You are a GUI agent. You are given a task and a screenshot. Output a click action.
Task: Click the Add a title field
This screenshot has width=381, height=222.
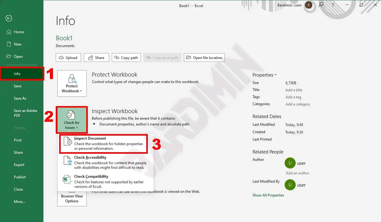[294, 90]
